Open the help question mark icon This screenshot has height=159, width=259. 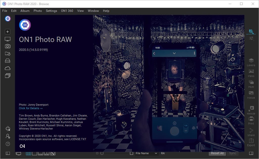8,144
